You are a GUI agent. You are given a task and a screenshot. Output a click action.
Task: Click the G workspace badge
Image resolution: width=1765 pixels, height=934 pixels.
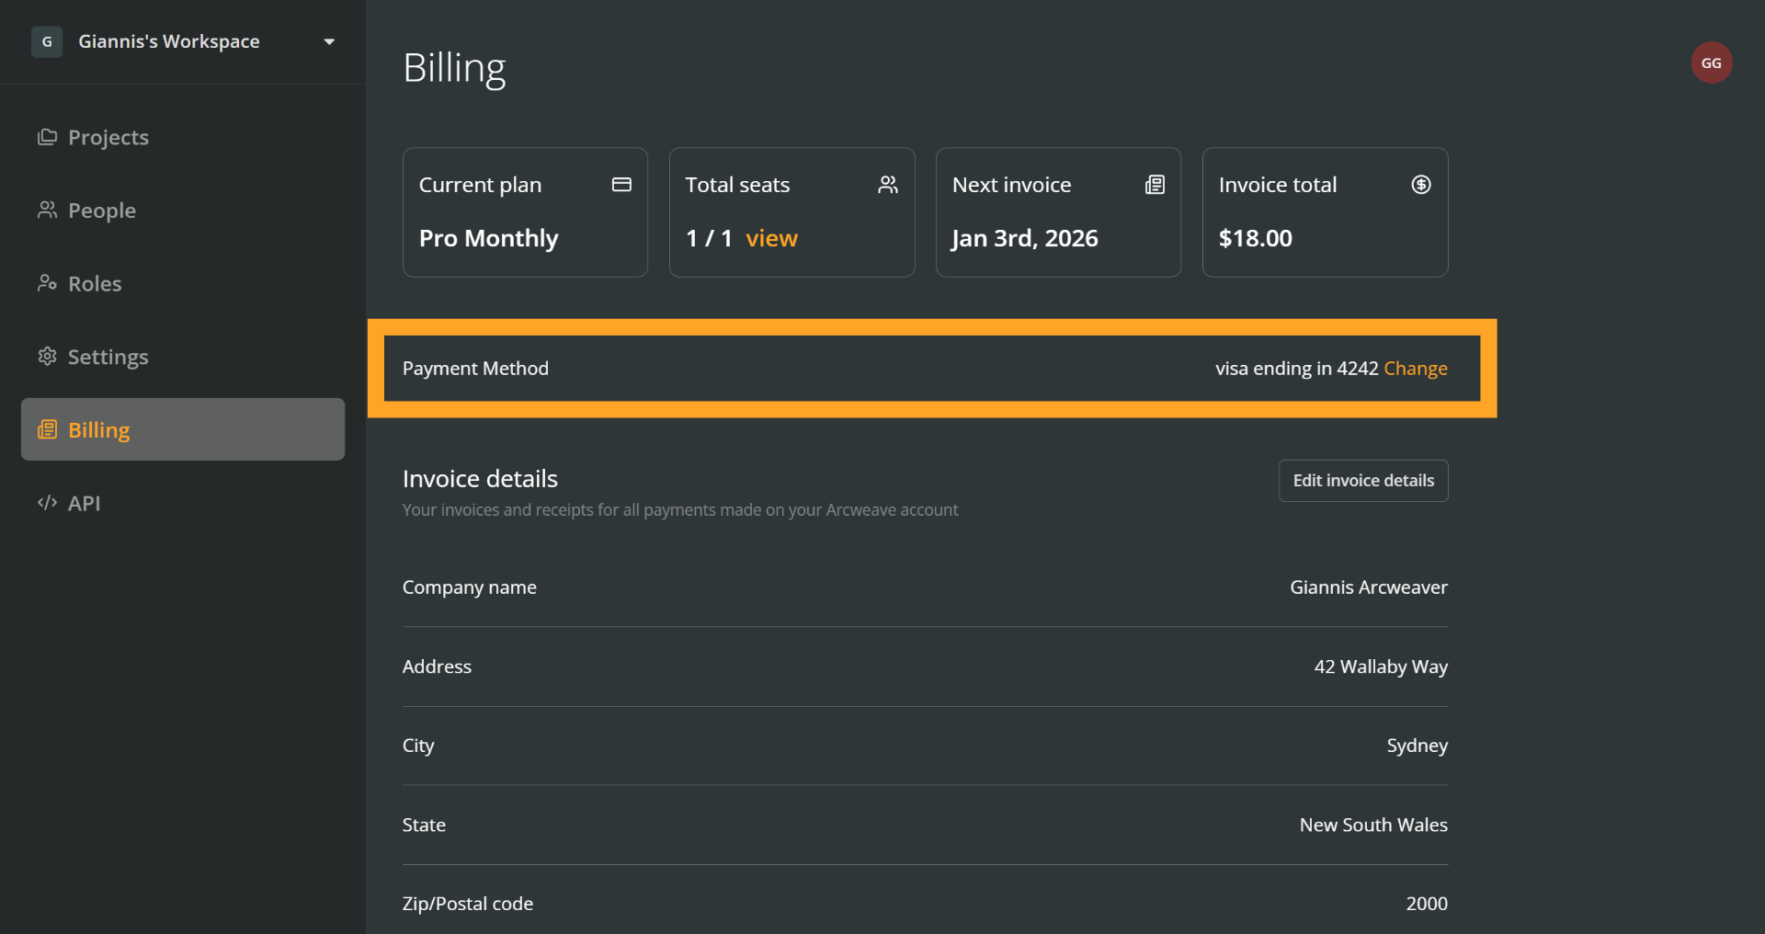click(x=47, y=41)
